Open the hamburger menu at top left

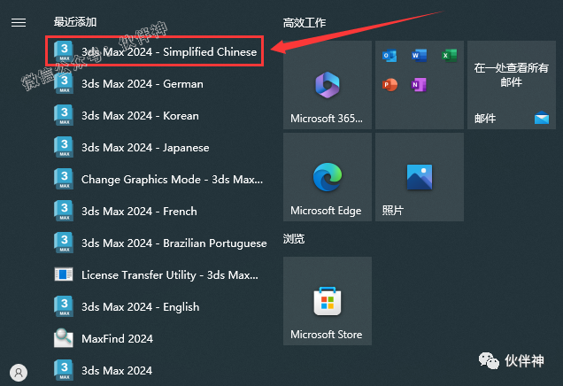click(x=19, y=23)
